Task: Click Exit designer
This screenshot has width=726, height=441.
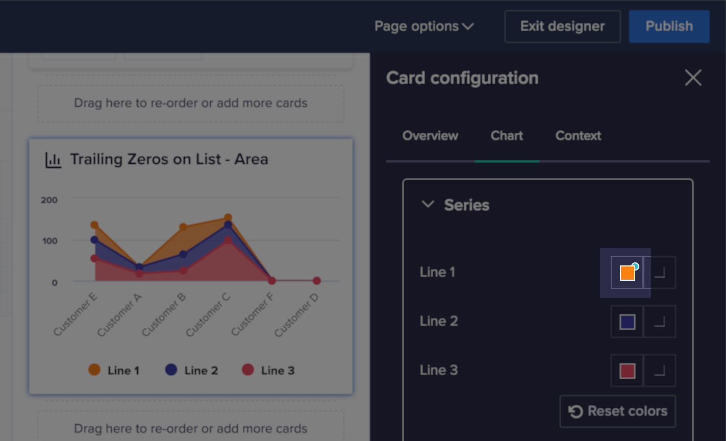Action: click(562, 26)
